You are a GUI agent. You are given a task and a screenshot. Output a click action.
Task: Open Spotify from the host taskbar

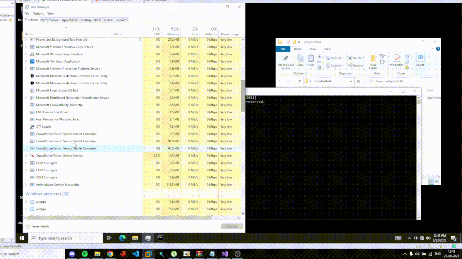pos(85,254)
